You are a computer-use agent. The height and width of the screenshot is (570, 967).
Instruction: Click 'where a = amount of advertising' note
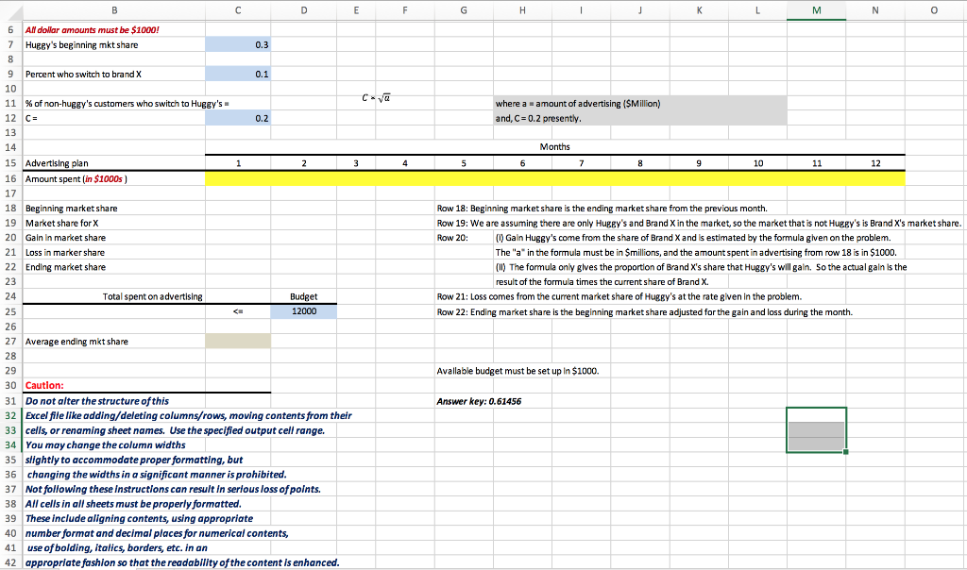point(578,104)
